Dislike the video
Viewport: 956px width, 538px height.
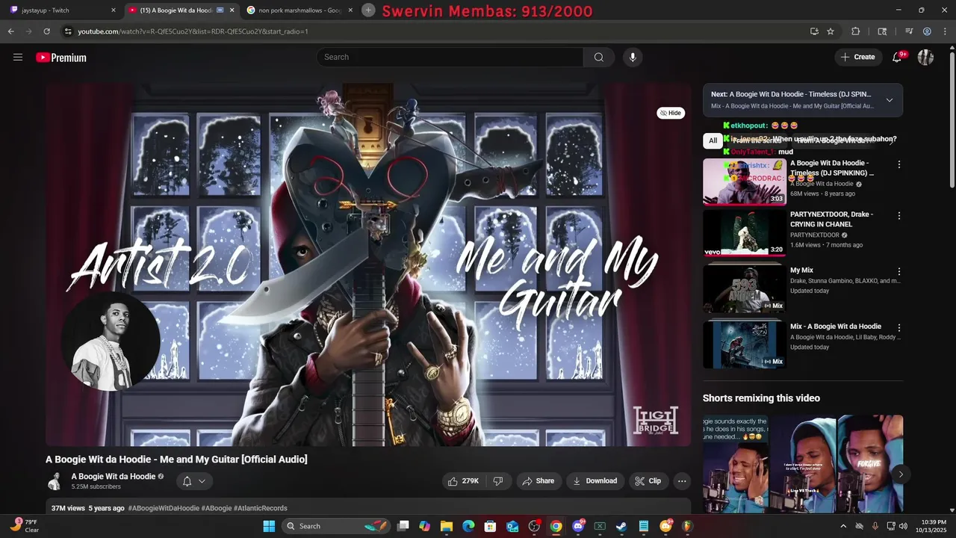[x=499, y=481]
